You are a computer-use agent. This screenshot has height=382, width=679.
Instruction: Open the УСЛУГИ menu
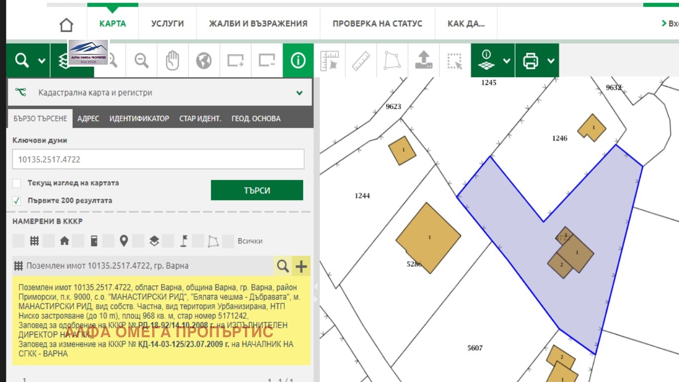click(168, 23)
